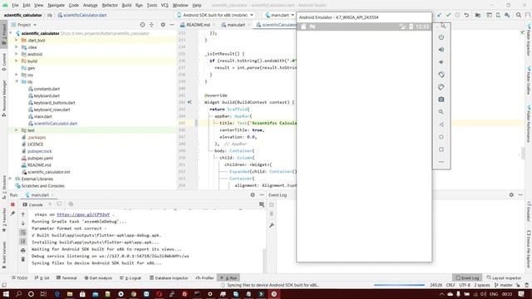The height and width of the screenshot is (299, 532).
Task: Expand External Libraries node
Action: click(x=11, y=179)
